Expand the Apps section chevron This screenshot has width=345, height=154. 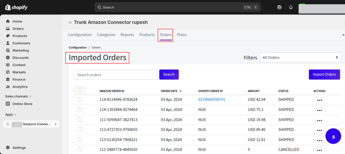pyautogui.click(x=15, y=115)
